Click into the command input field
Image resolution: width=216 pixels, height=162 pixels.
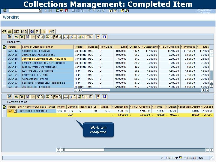point(24,10)
